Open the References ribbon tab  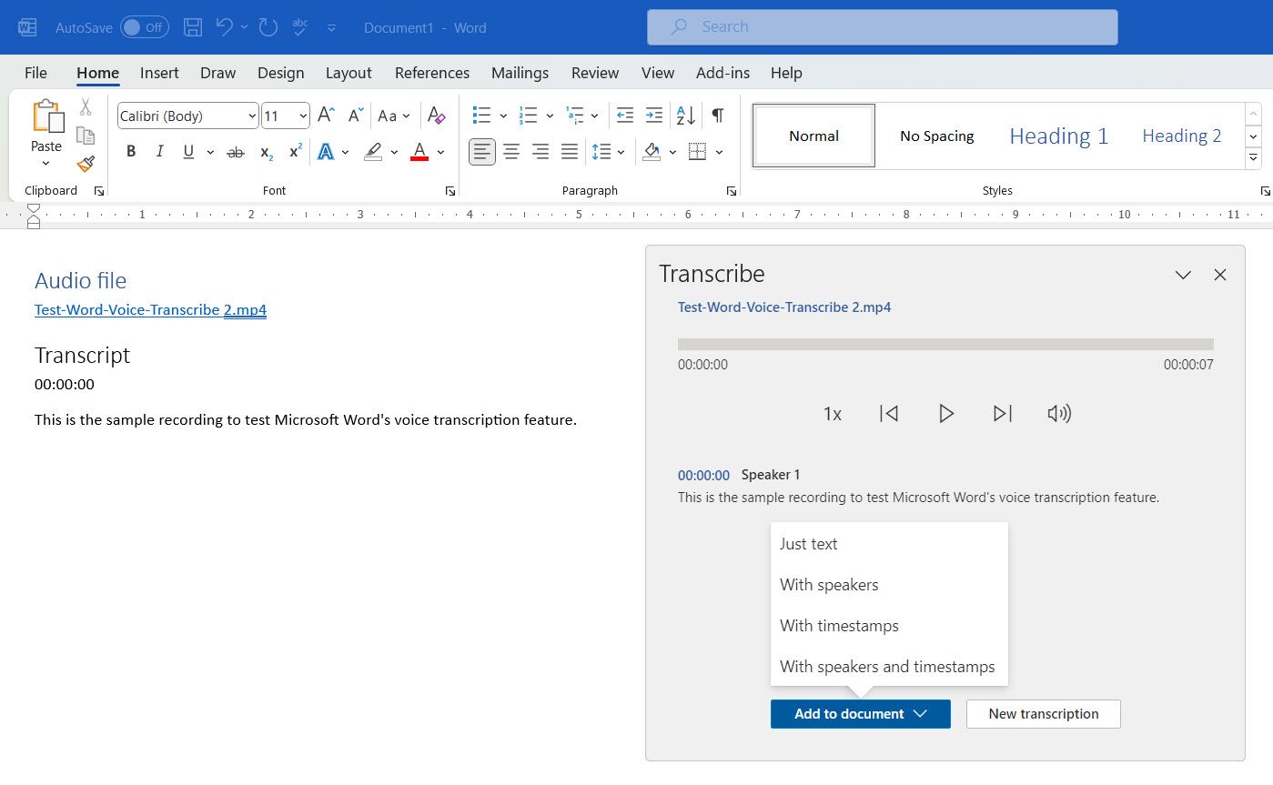pos(432,73)
